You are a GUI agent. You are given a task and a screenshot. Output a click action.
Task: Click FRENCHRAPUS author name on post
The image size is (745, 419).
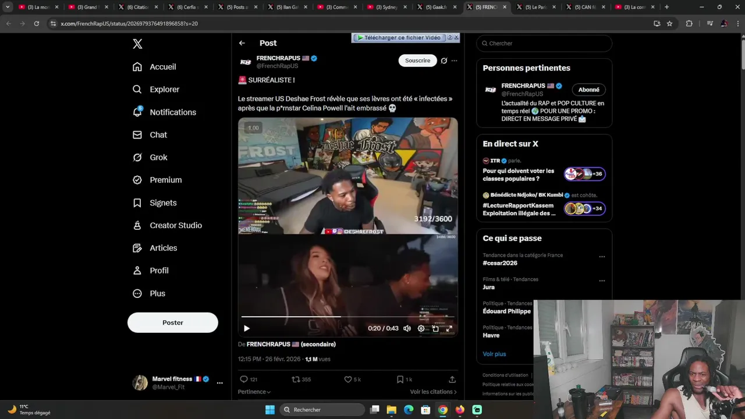(278, 58)
